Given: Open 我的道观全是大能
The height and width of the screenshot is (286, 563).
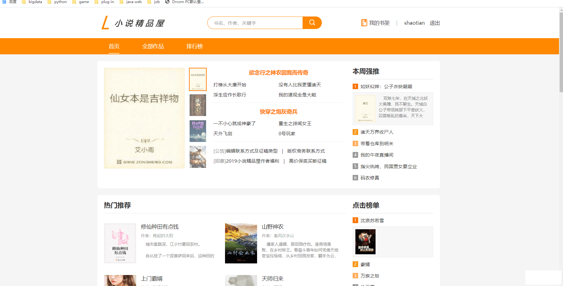Looking at the screenshot, I should [x=297, y=95].
